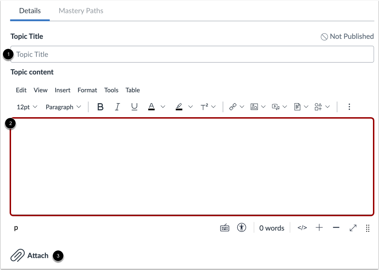Image resolution: width=379 pixels, height=270 pixels.
Task: Click inside the Topic content editor area
Action: point(192,167)
